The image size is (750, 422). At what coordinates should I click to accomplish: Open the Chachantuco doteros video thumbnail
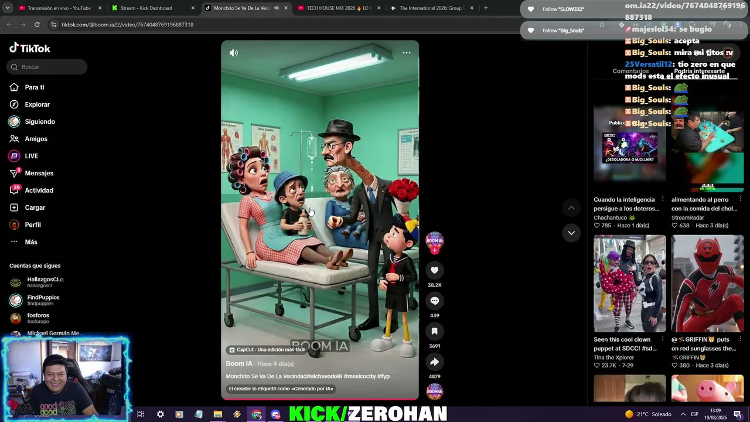pos(630,144)
